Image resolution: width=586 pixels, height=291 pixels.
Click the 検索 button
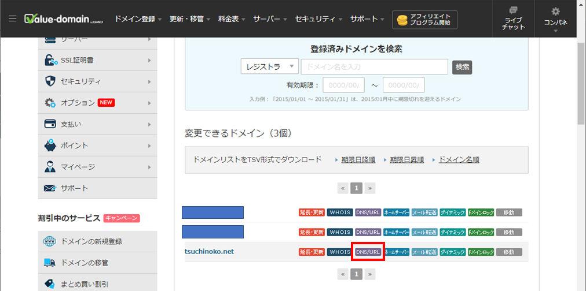pos(462,67)
